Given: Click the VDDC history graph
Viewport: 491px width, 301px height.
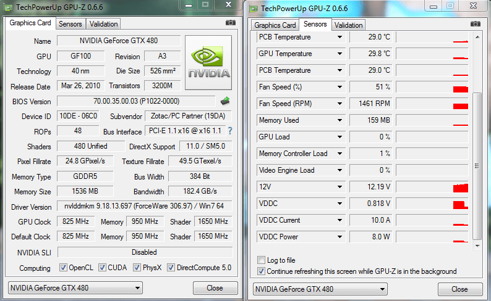Looking at the screenshot, I should coord(432,204).
